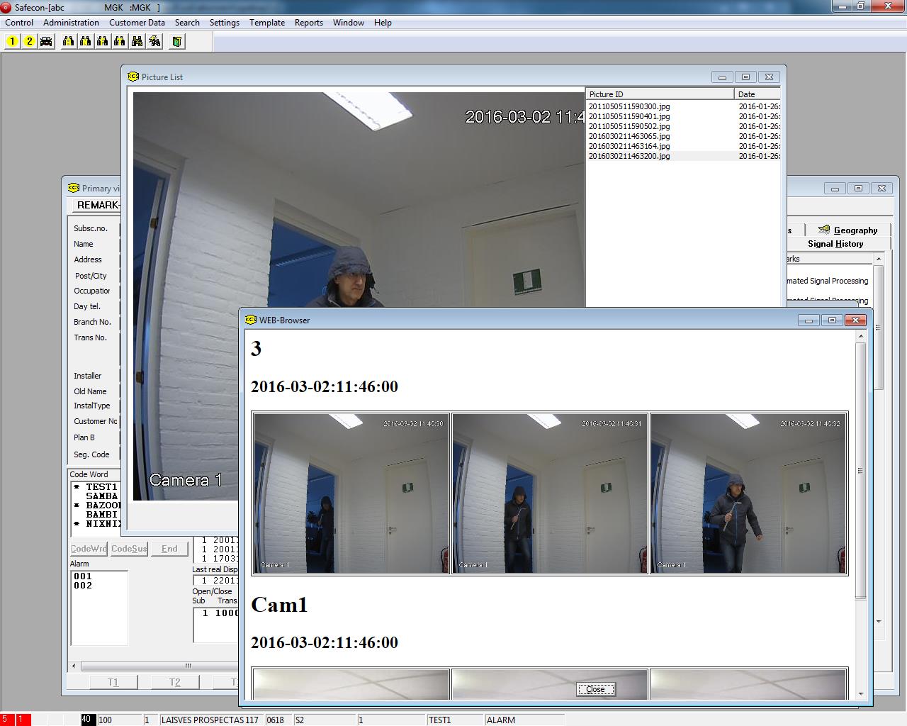Click the Picture ID column header
The width and height of the screenshot is (907, 726).
[660, 94]
